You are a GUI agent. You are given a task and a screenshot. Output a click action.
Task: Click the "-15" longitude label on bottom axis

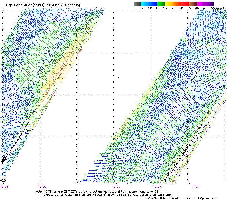click(113, 183)
